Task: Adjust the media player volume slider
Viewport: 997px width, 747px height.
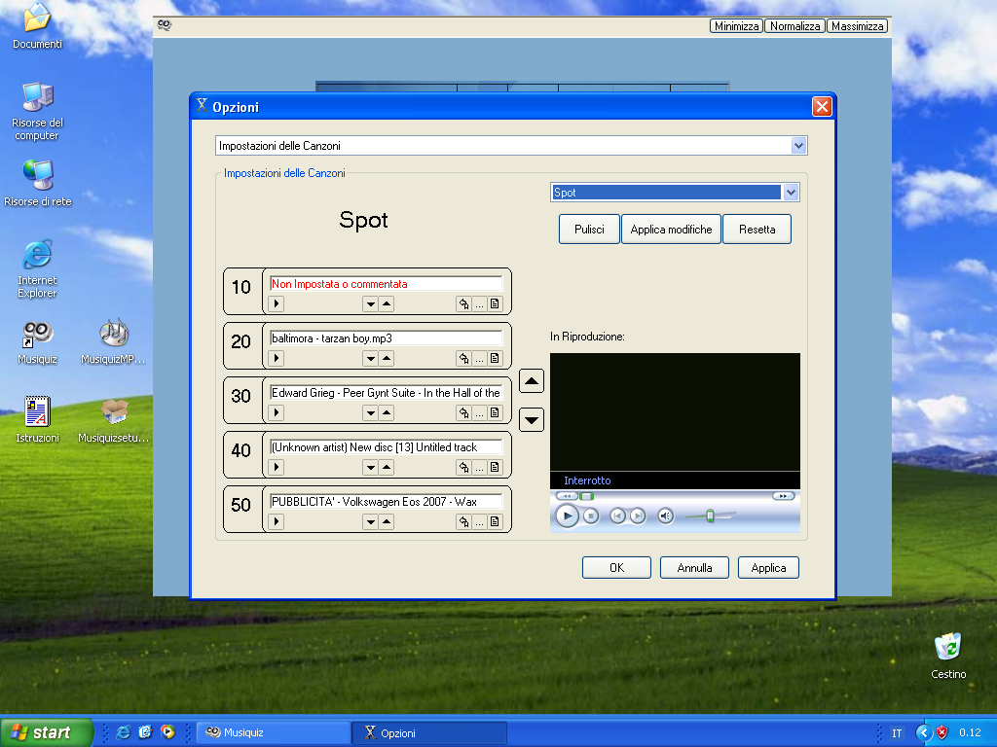Action: click(710, 516)
